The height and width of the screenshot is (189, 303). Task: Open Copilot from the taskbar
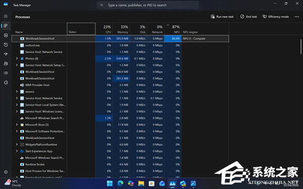[x=131, y=183]
